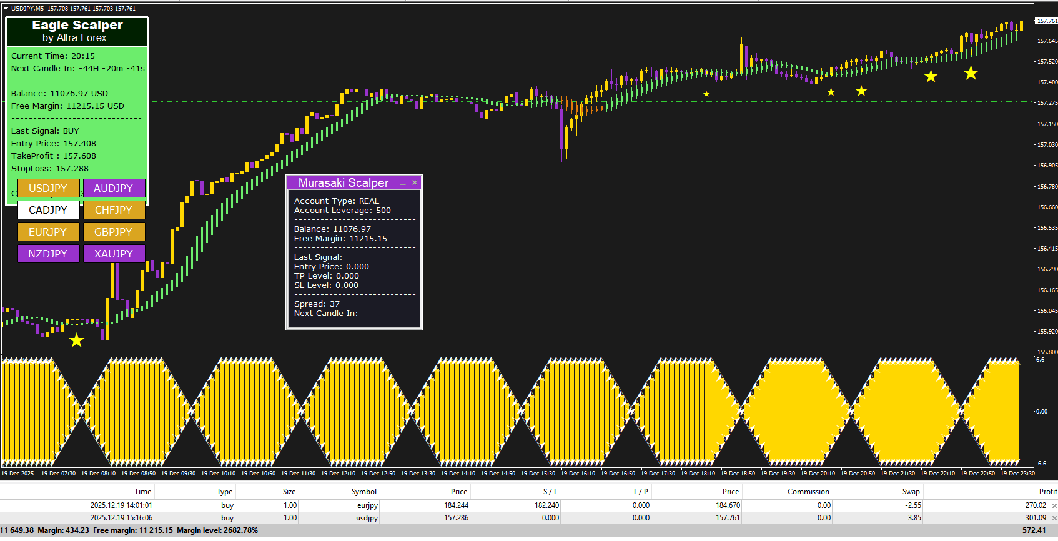The image size is (1058, 541).
Task: Click the rightmost large star marker
Action: [971, 73]
